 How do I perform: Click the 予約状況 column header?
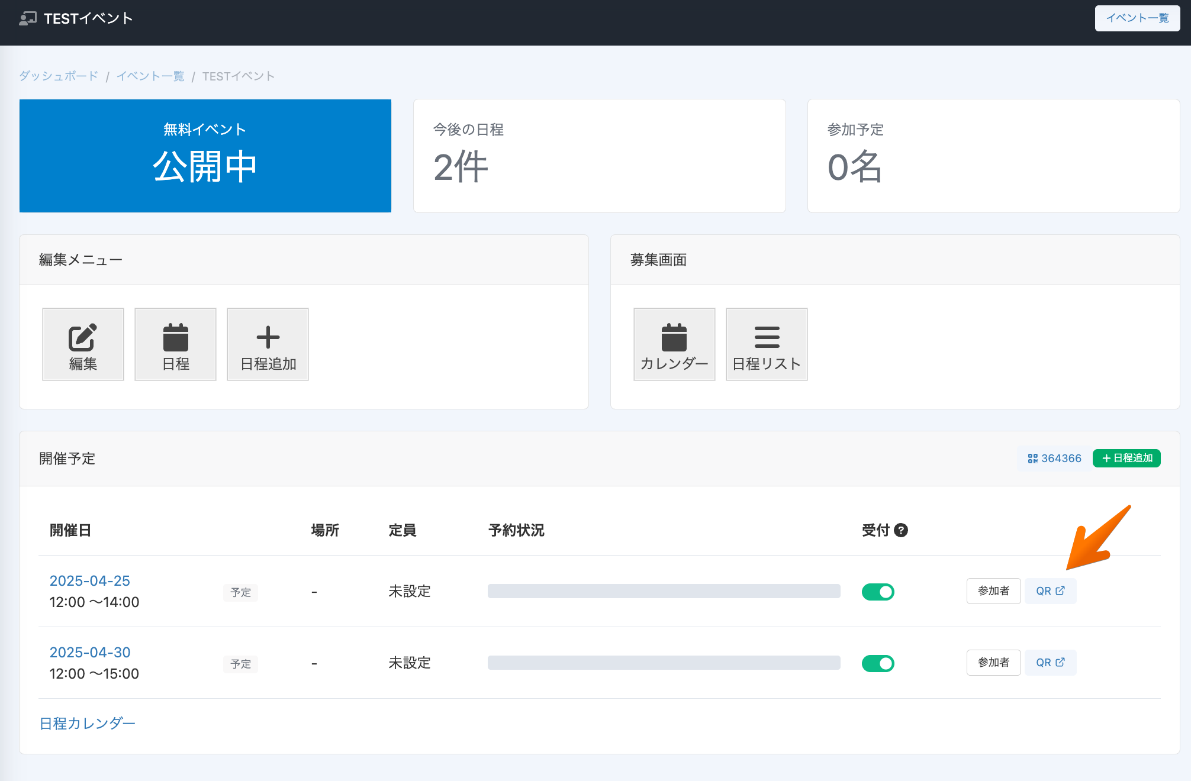pyautogui.click(x=516, y=530)
